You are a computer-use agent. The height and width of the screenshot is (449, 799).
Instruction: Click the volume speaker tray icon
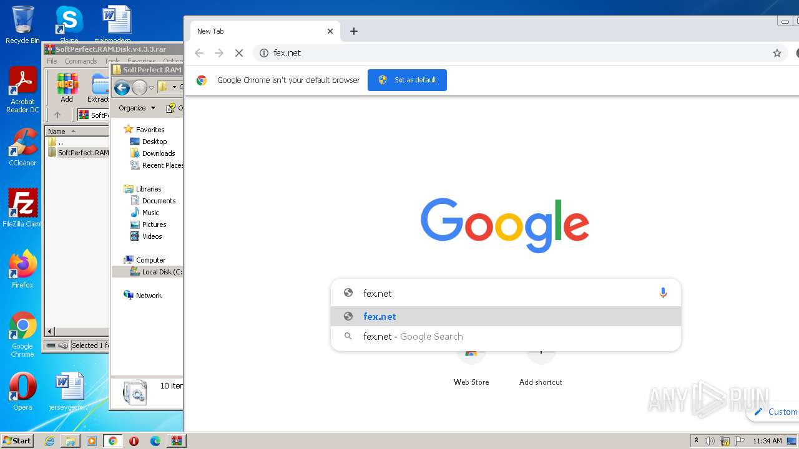tap(710, 441)
